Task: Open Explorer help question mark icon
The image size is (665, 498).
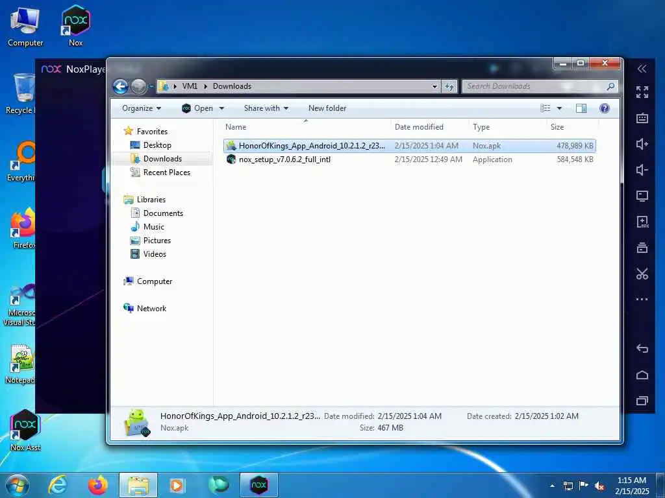Action: (x=605, y=108)
